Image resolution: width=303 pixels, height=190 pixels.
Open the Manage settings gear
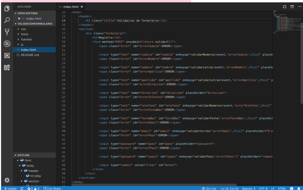pyautogui.click(x=7, y=180)
